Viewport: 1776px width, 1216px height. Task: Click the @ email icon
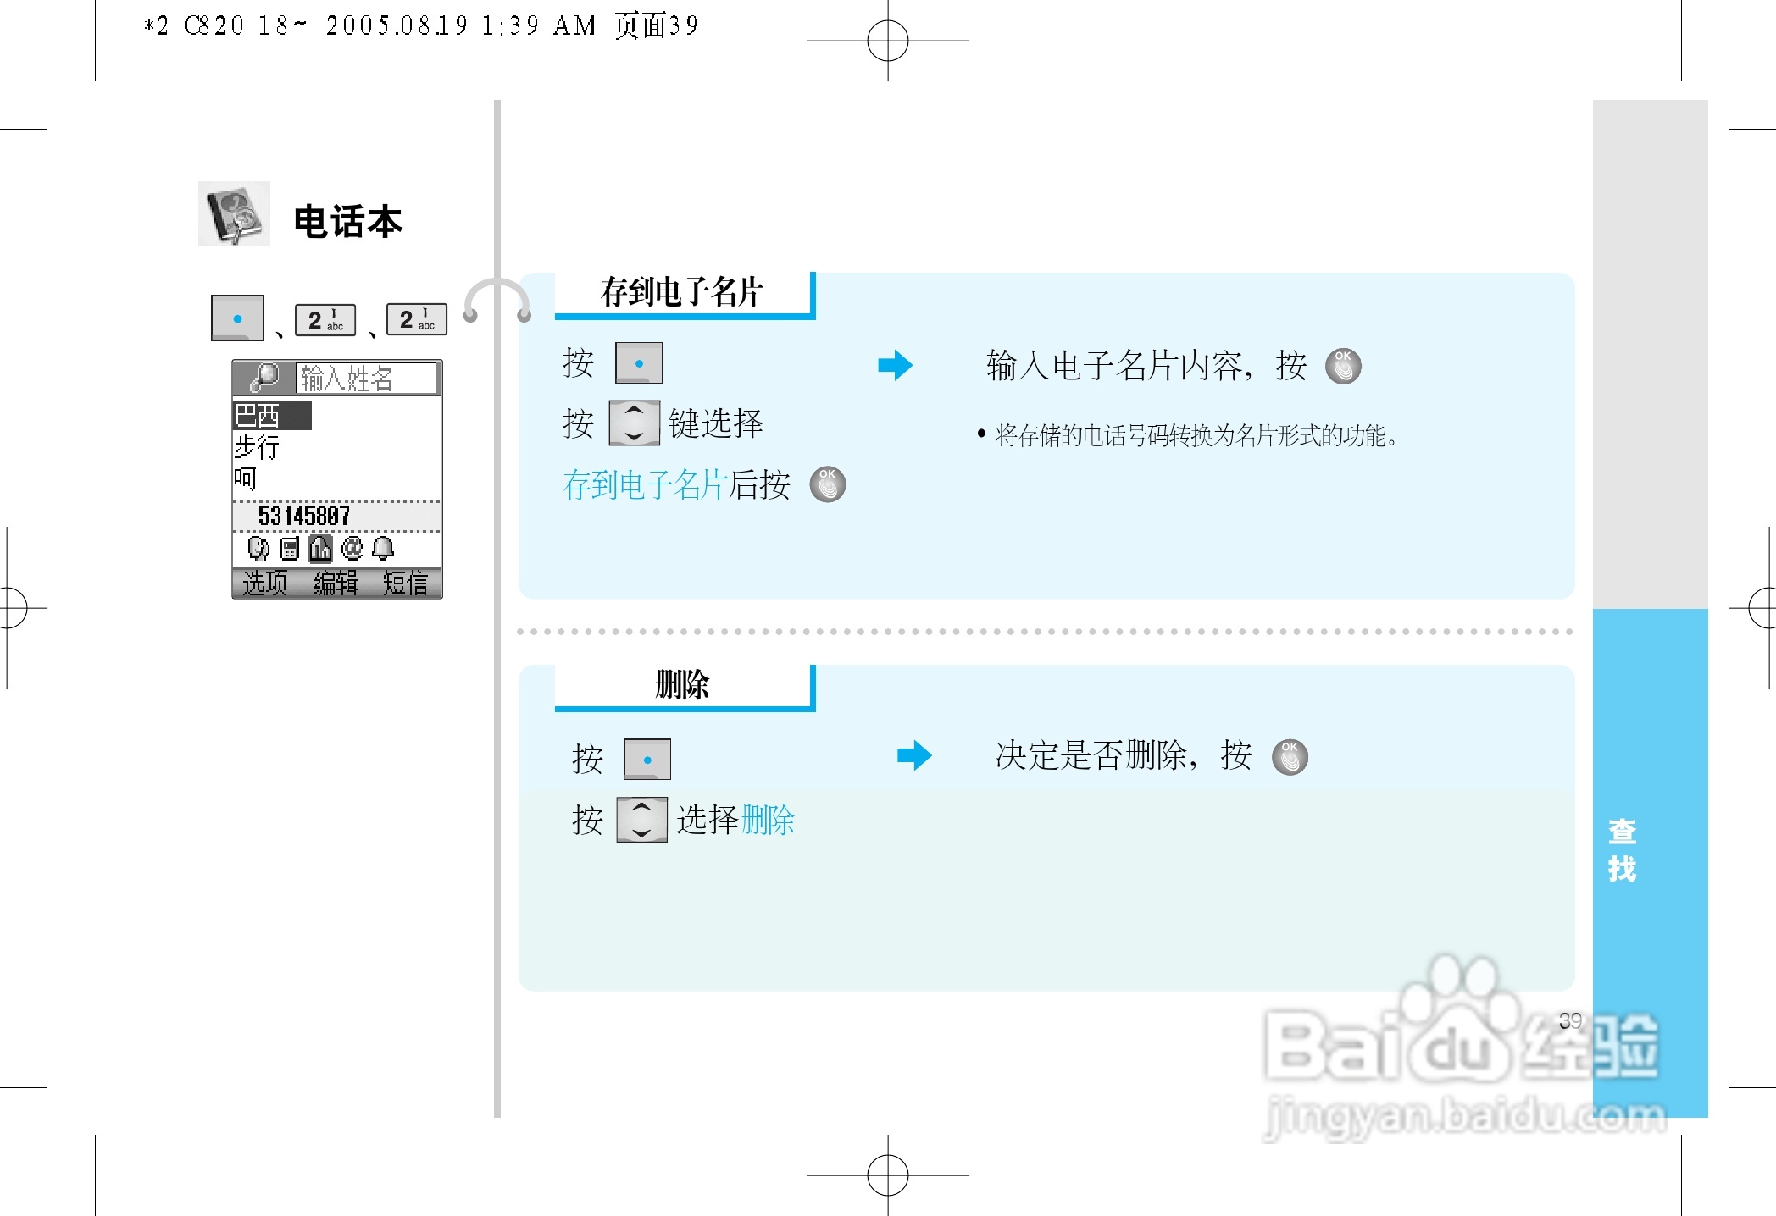coord(352,549)
